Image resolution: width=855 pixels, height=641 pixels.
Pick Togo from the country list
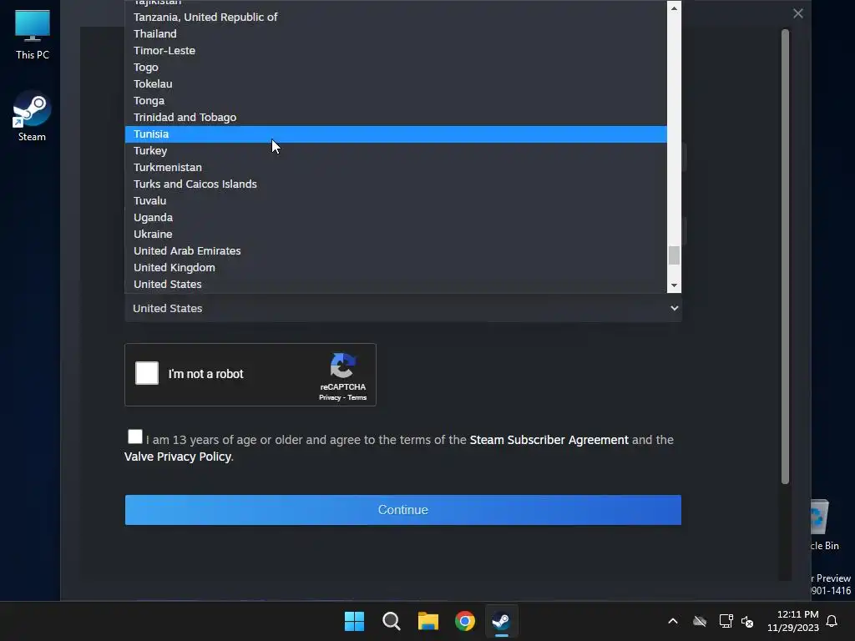pos(396,67)
